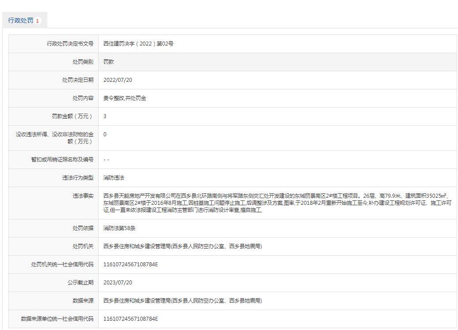Click the 数据来源 label
458x330 pixels.
(x=83, y=300)
